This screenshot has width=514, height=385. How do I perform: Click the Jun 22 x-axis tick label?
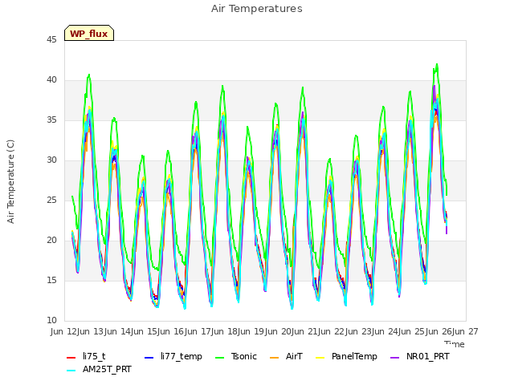click(346, 331)
